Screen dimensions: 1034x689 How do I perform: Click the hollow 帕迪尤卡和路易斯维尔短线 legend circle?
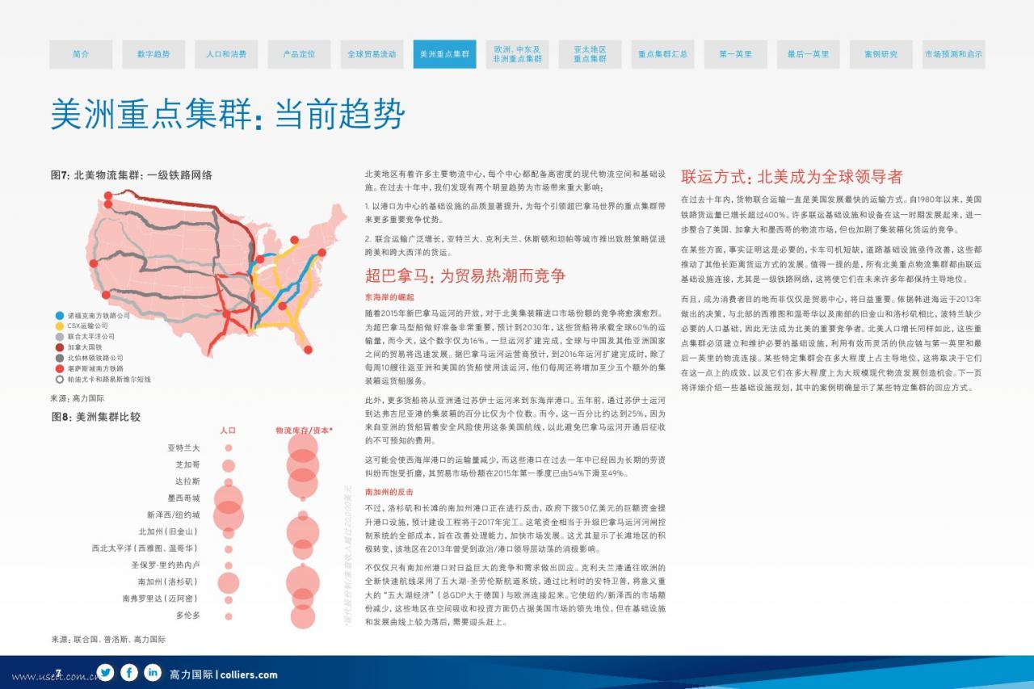tap(60, 379)
